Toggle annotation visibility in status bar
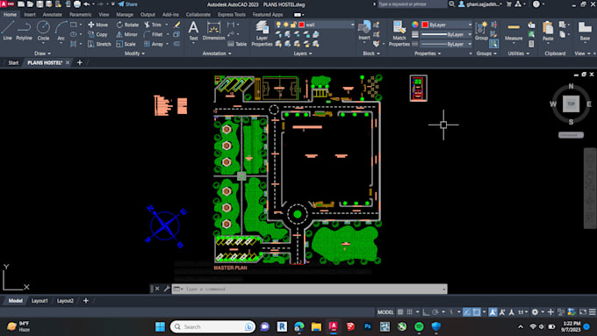This screenshot has height=336, width=597. pyautogui.click(x=493, y=312)
